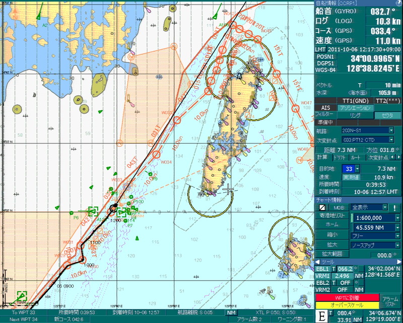
Task: Click the ホーム button
Action: (x=332, y=224)
